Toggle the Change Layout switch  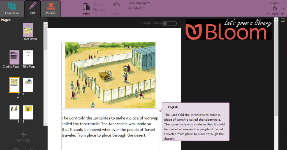click(x=170, y=24)
